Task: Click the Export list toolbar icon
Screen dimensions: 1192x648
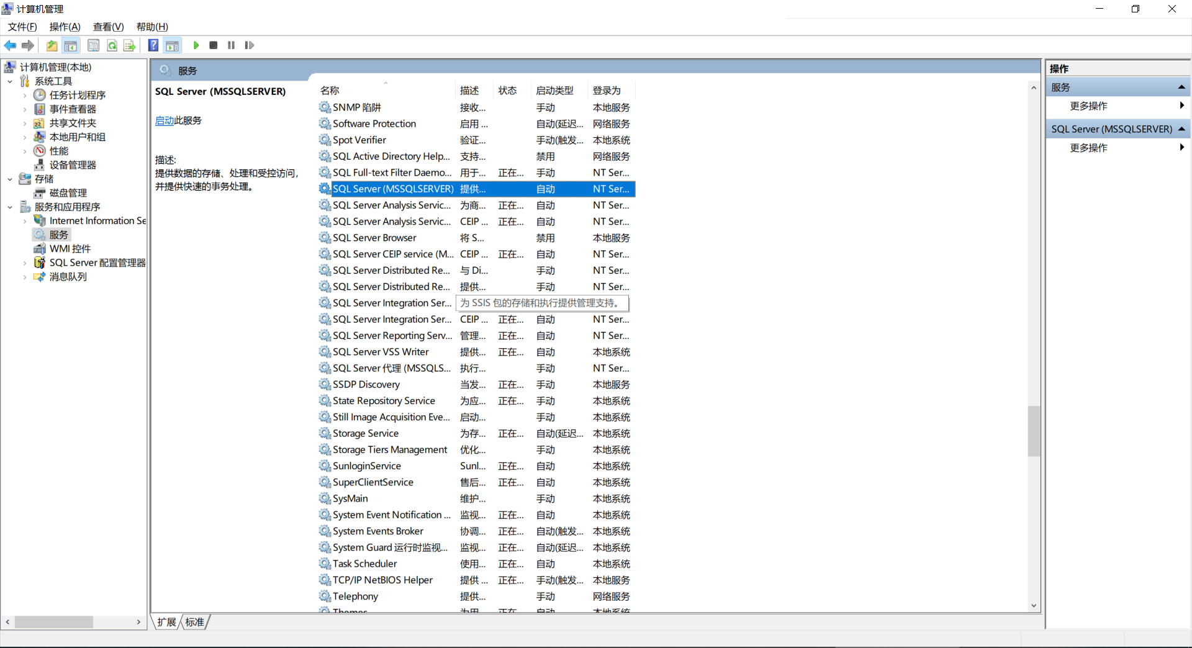Action: pos(129,45)
